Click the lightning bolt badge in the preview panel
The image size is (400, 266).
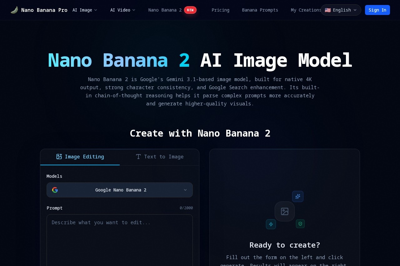pyautogui.click(x=271, y=224)
